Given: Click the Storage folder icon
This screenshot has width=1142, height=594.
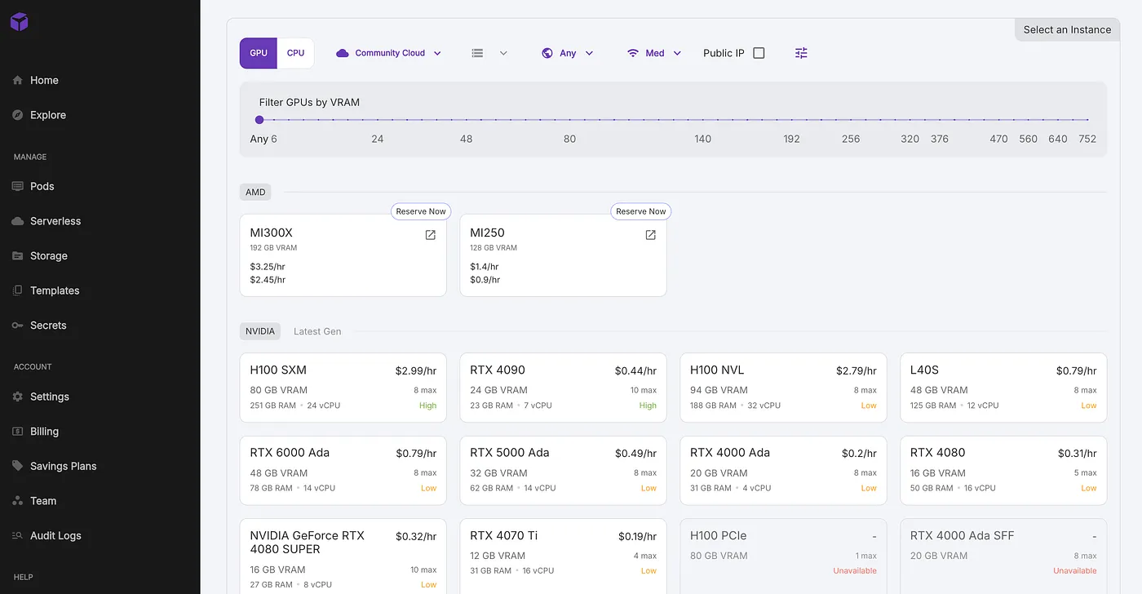Looking at the screenshot, I should pos(18,255).
